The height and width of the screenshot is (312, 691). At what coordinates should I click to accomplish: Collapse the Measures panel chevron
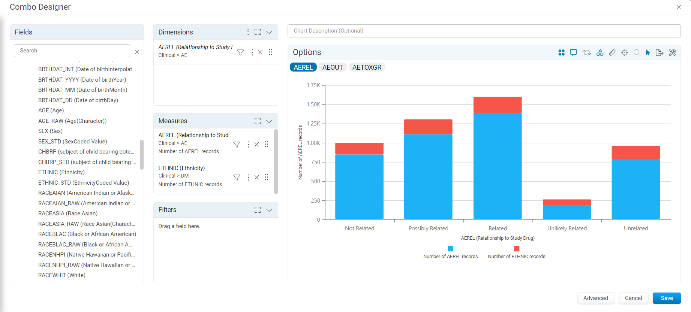coord(269,121)
